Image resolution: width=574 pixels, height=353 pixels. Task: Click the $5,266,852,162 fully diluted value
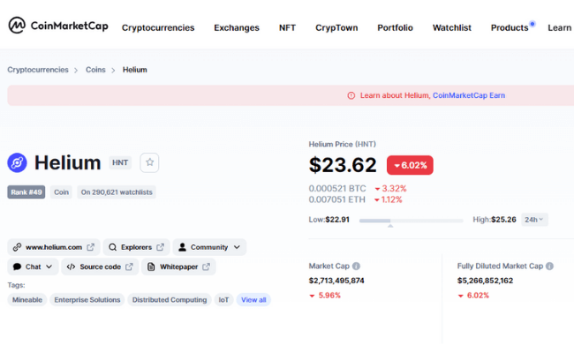click(485, 281)
